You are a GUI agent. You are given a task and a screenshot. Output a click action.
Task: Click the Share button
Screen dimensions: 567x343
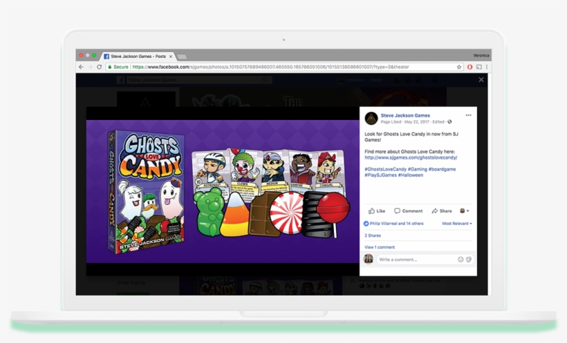point(442,211)
